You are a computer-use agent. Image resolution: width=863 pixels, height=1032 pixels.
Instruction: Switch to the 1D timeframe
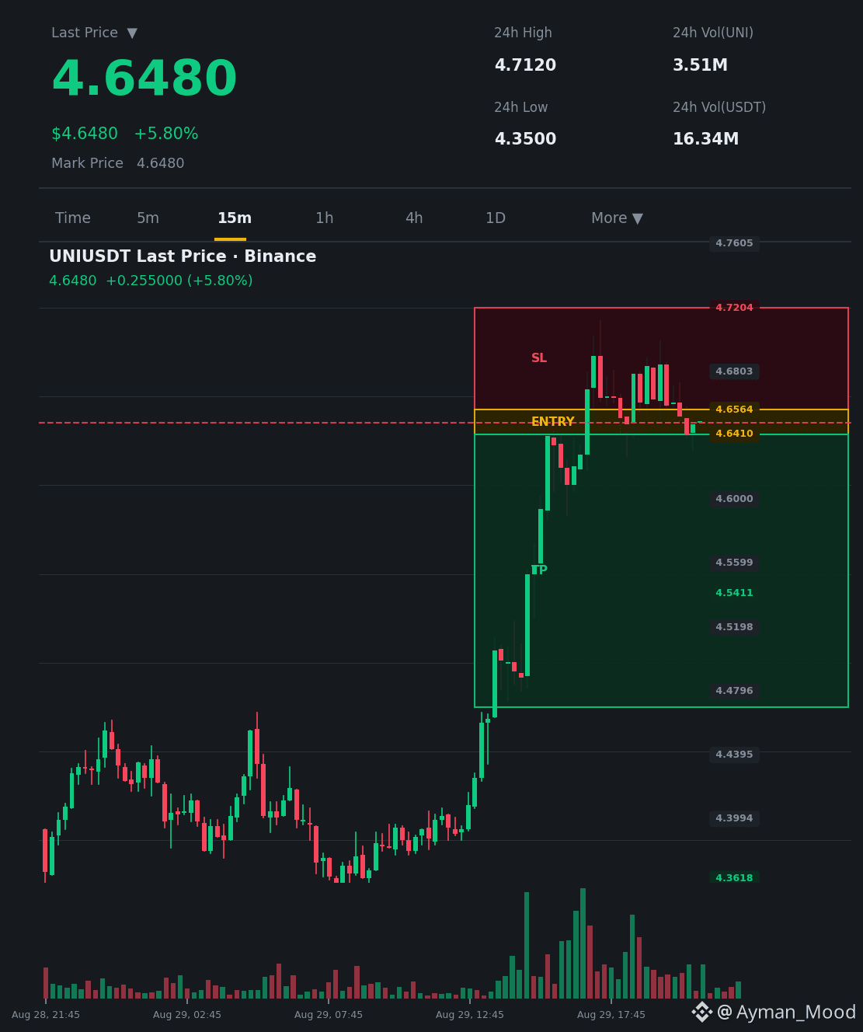click(496, 218)
